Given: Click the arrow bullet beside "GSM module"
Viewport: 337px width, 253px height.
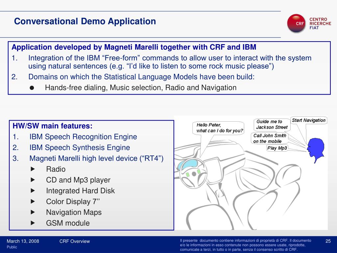Looking at the screenshot, I should tap(33, 223).
